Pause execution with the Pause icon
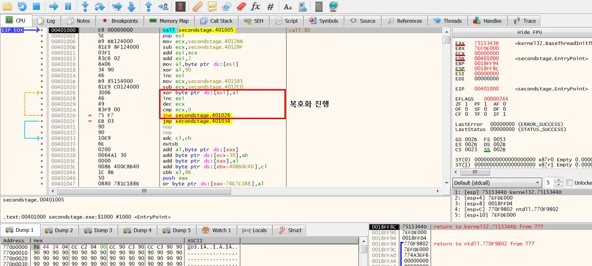 click(68, 6)
